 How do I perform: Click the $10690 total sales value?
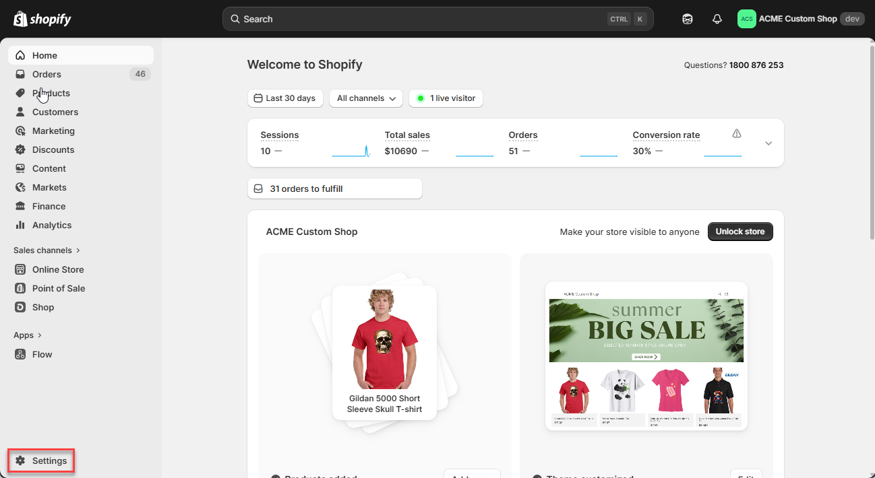(x=401, y=151)
